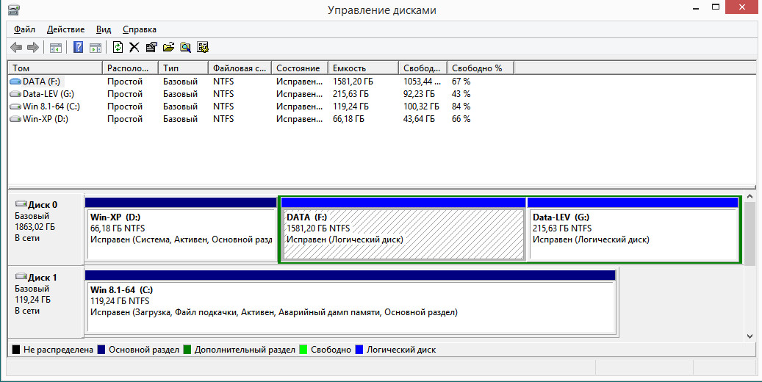This screenshot has width=762, height=382.
Task: Open the Properties toolbar icon
Action: [151, 47]
